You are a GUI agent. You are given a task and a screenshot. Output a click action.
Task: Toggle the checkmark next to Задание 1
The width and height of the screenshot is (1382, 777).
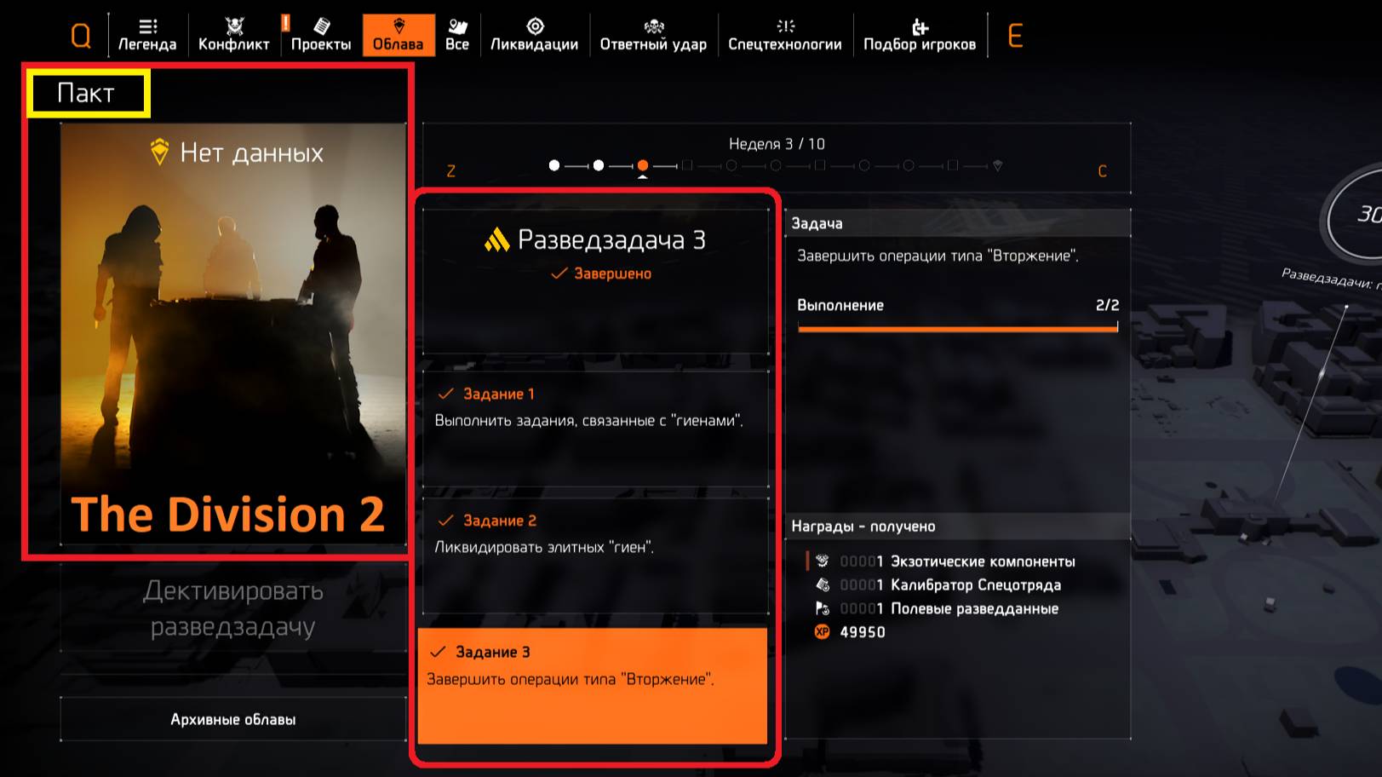[444, 394]
